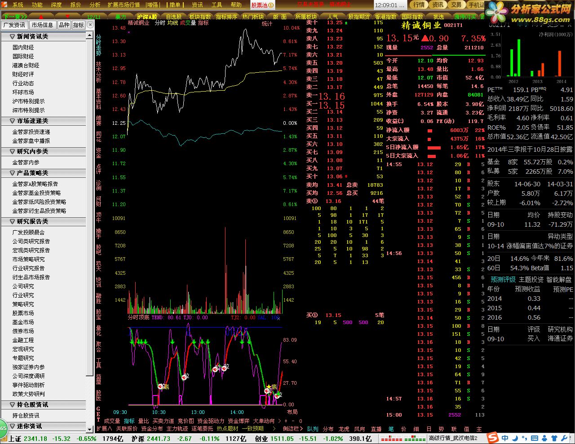
Task: Open the 功能 menu
Action: pos(37,5)
